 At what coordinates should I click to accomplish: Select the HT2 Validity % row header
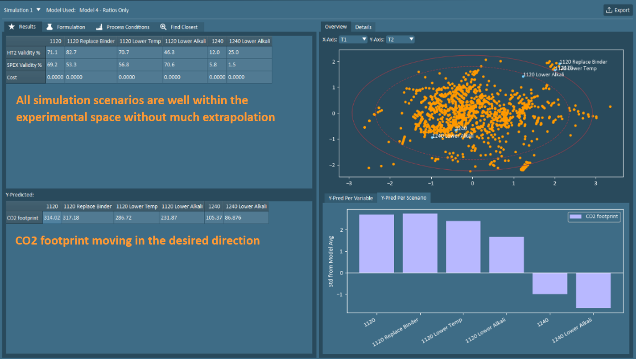tap(25, 53)
